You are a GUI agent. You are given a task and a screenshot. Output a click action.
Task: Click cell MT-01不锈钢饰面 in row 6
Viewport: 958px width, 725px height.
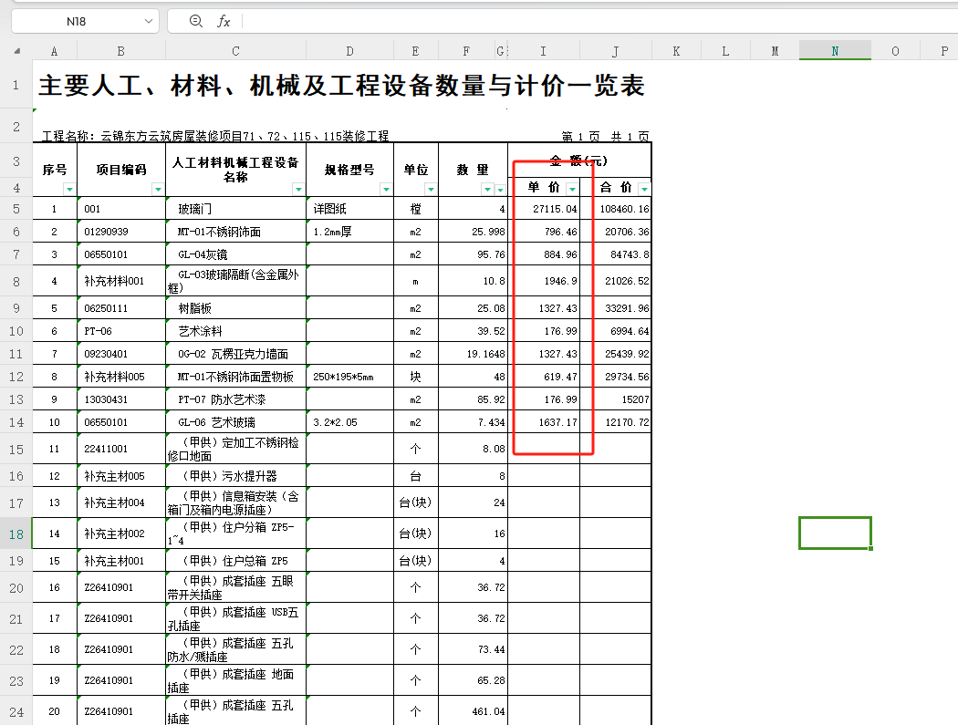[x=235, y=232]
